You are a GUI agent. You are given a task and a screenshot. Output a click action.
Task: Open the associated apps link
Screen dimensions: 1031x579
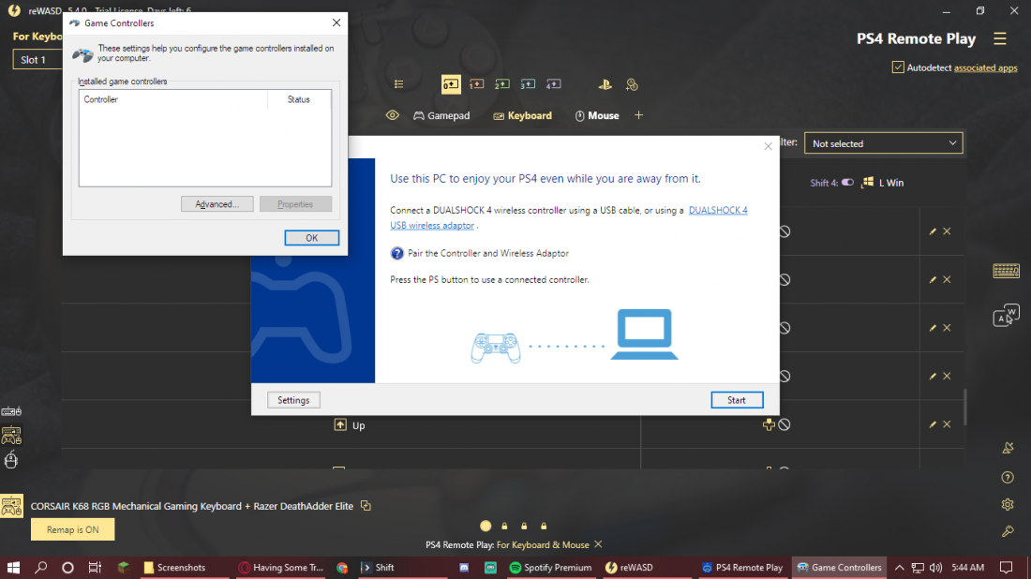[986, 67]
